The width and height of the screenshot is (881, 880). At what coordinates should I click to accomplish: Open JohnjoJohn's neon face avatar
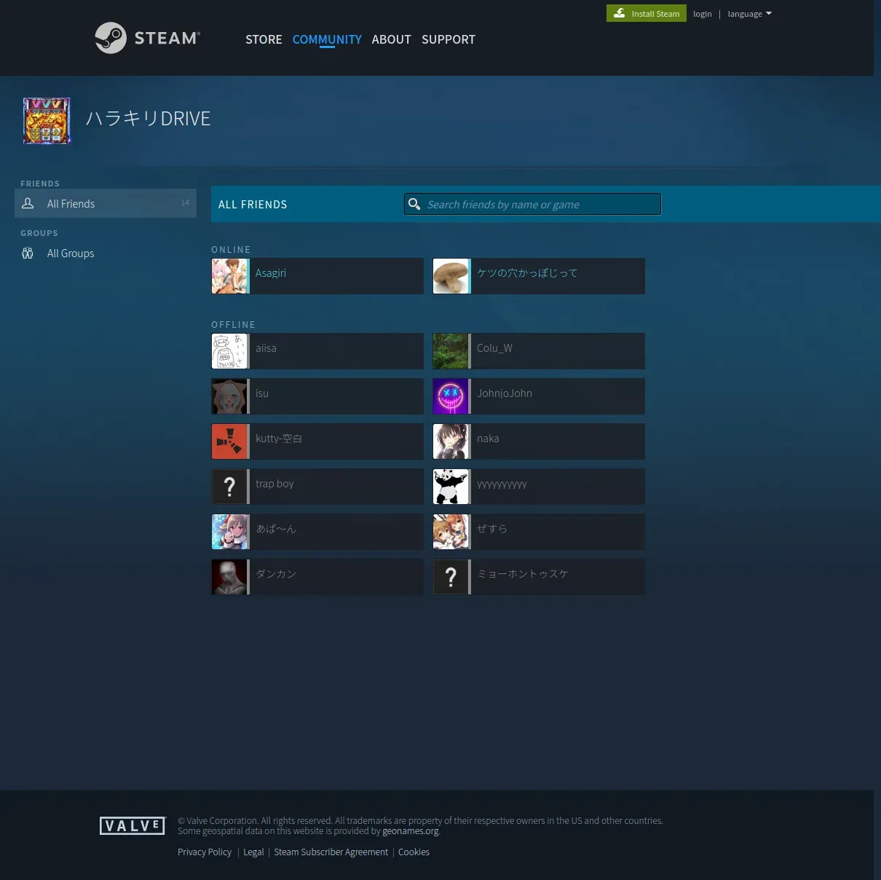click(451, 396)
